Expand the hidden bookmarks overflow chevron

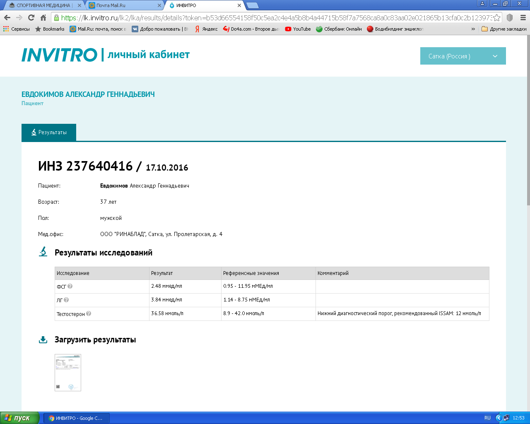pyautogui.click(x=473, y=29)
